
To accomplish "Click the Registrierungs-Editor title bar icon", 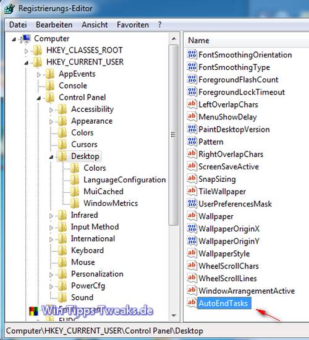I will [x=9, y=9].
